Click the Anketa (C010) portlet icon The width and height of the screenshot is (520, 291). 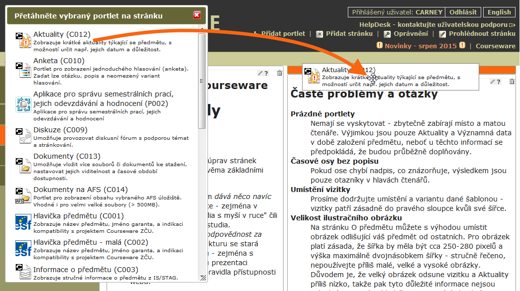pos(23,70)
